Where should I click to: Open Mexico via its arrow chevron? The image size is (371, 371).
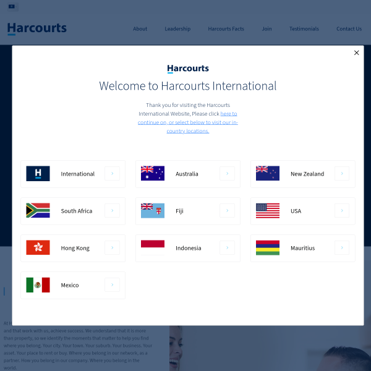112,284
